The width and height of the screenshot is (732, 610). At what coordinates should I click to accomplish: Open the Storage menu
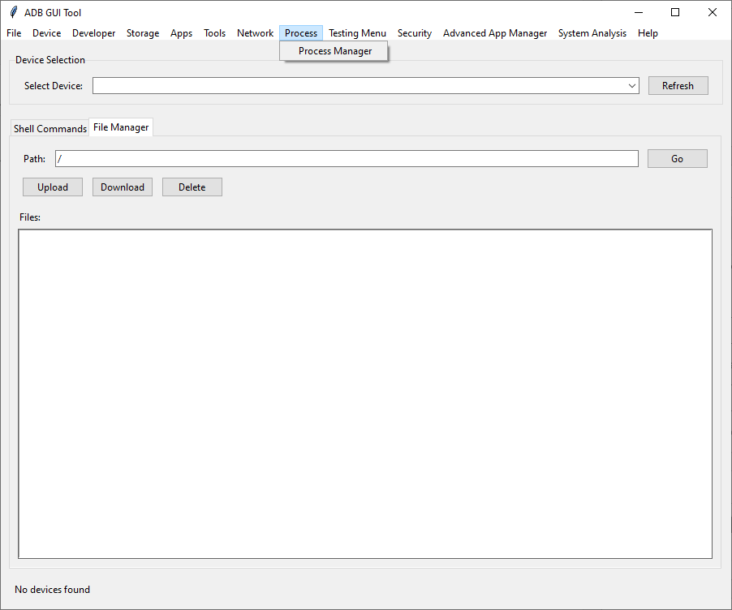coord(143,33)
